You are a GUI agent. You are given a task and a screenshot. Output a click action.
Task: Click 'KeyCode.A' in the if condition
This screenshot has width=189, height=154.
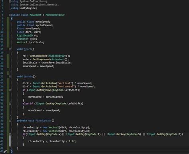point(92,134)
